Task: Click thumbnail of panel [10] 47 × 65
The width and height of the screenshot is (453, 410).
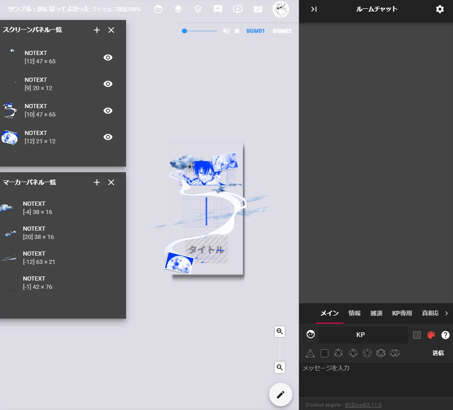Action: pyautogui.click(x=10, y=110)
